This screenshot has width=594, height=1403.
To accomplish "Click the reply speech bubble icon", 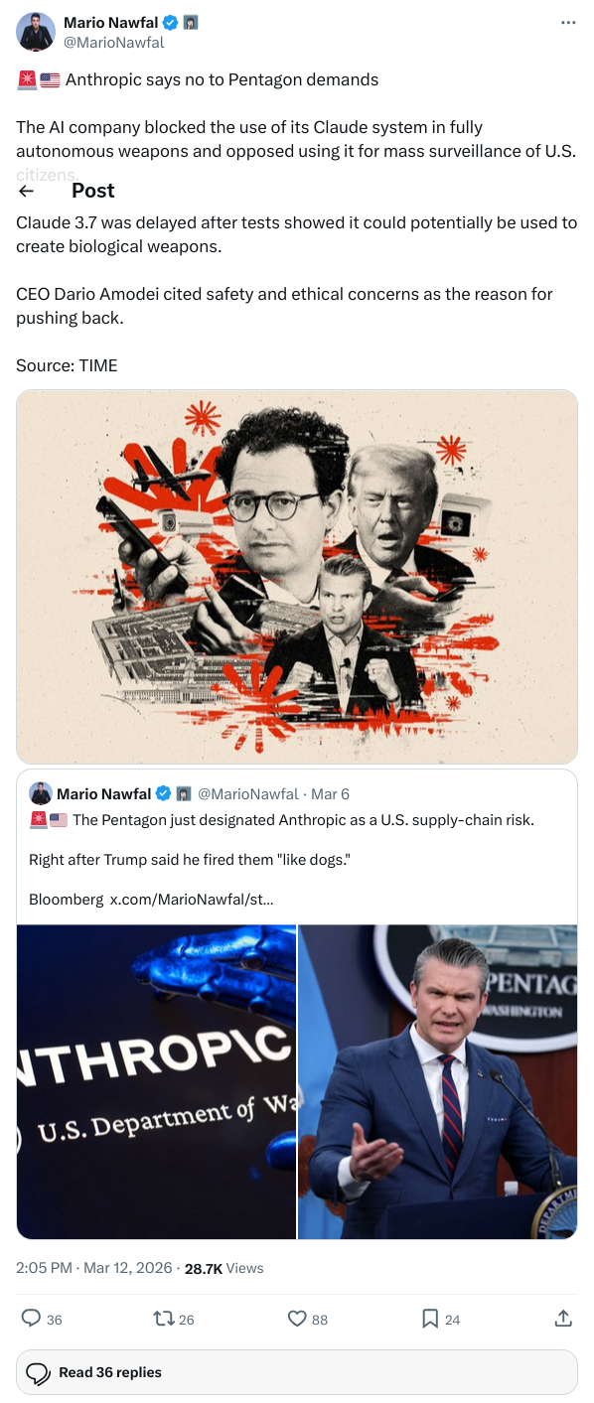I will (32, 1319).
